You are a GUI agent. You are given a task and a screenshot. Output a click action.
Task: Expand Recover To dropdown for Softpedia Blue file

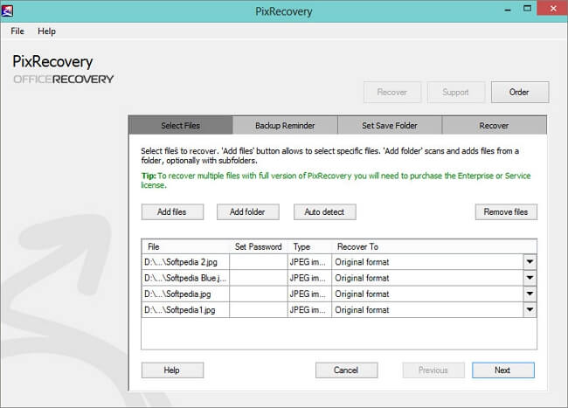(529, 278)
